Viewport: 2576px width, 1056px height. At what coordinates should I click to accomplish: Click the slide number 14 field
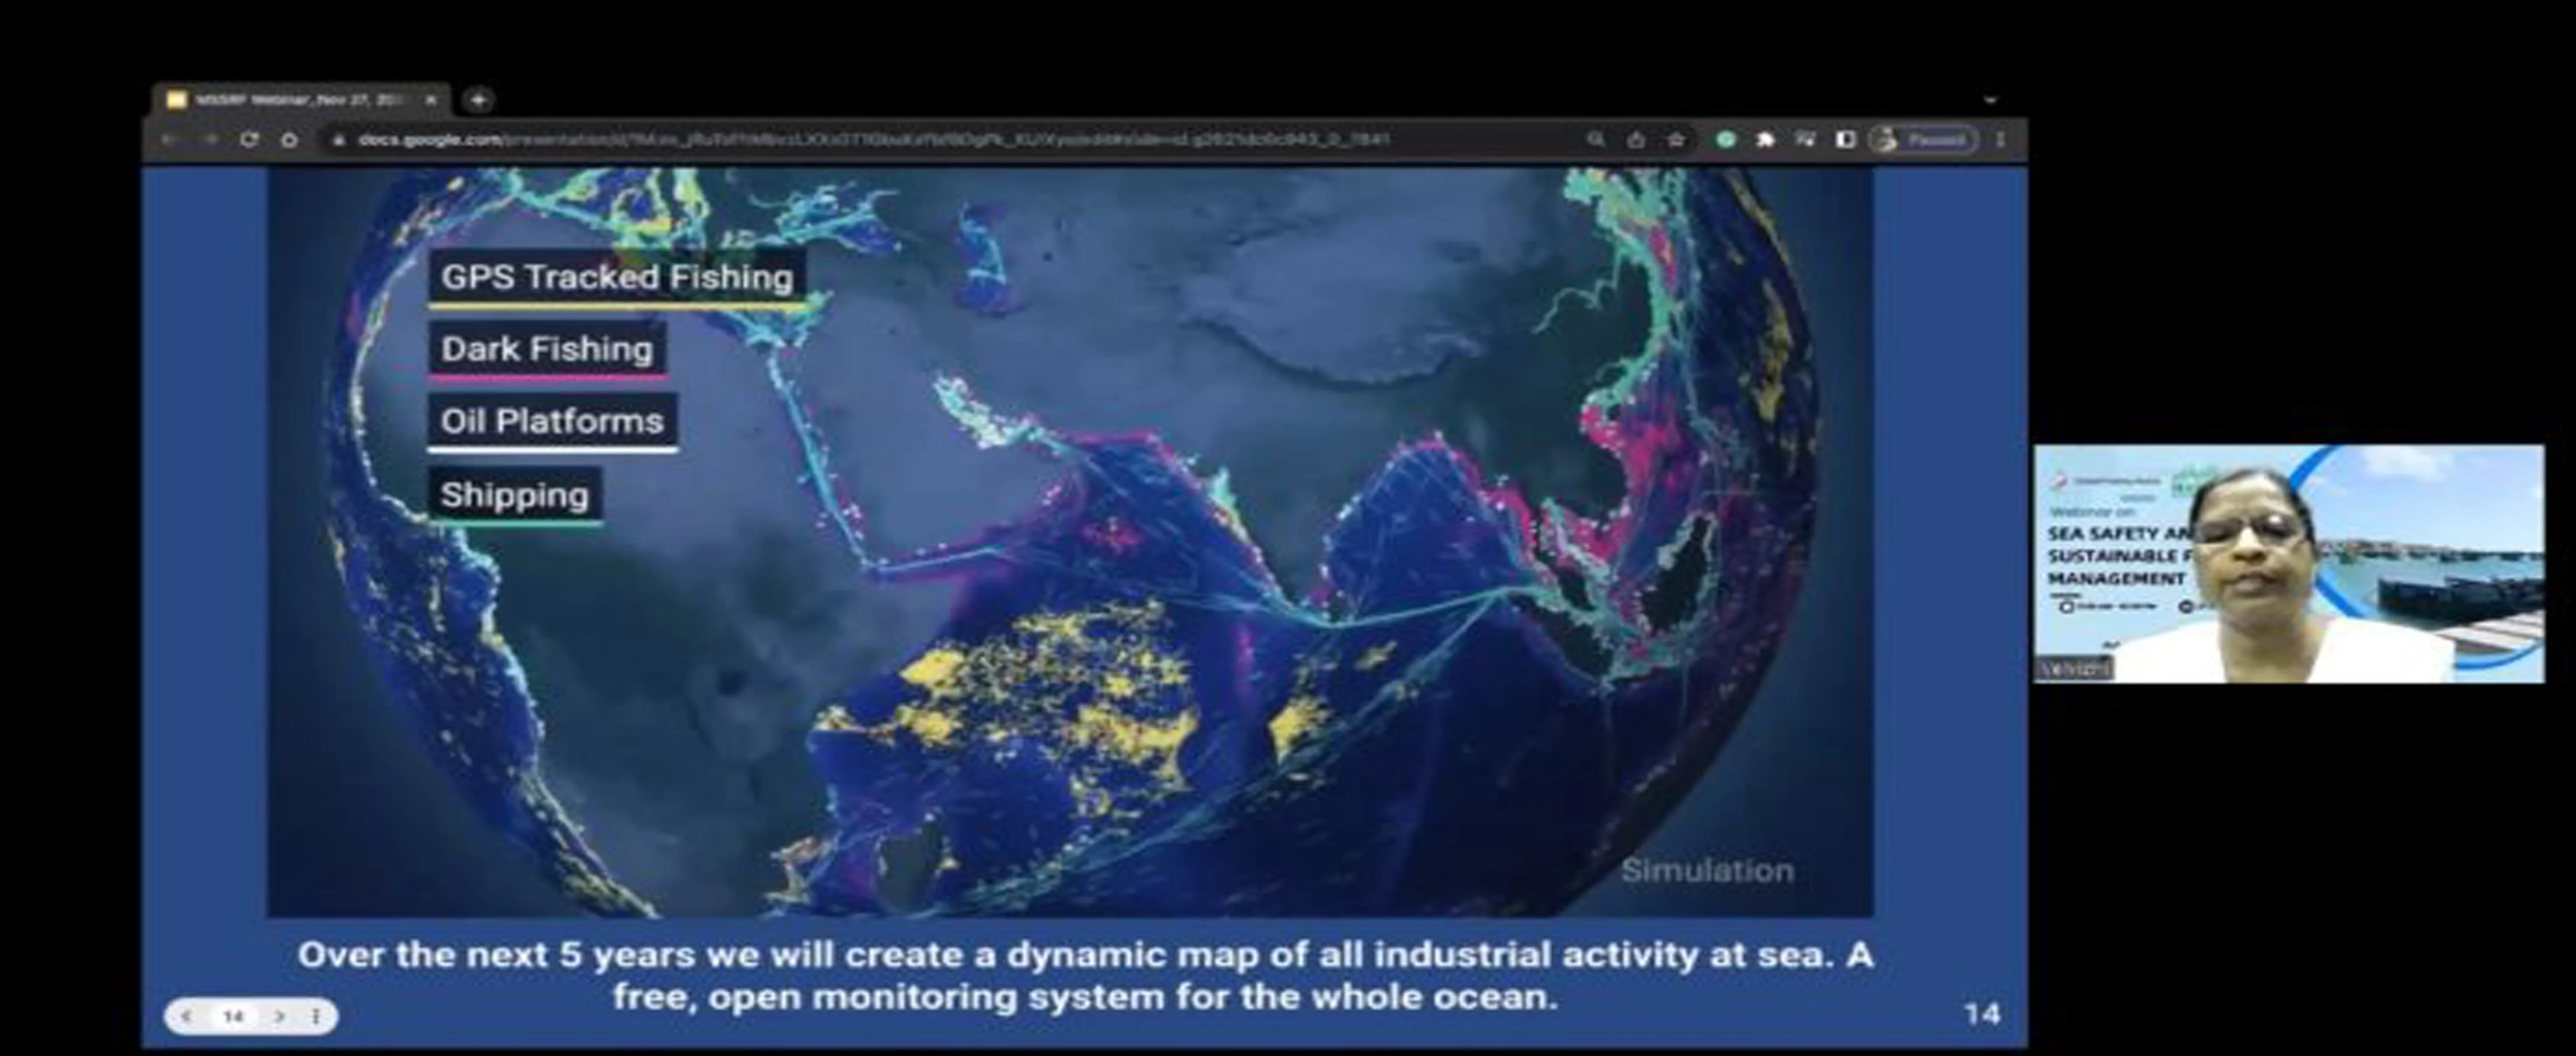pyautogui.click(x=233, y=1016)
